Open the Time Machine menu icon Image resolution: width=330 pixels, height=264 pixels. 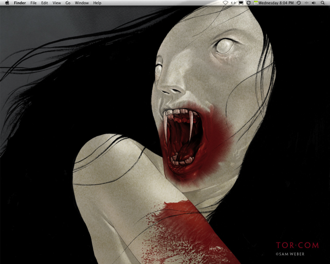[x=299, y=3]
